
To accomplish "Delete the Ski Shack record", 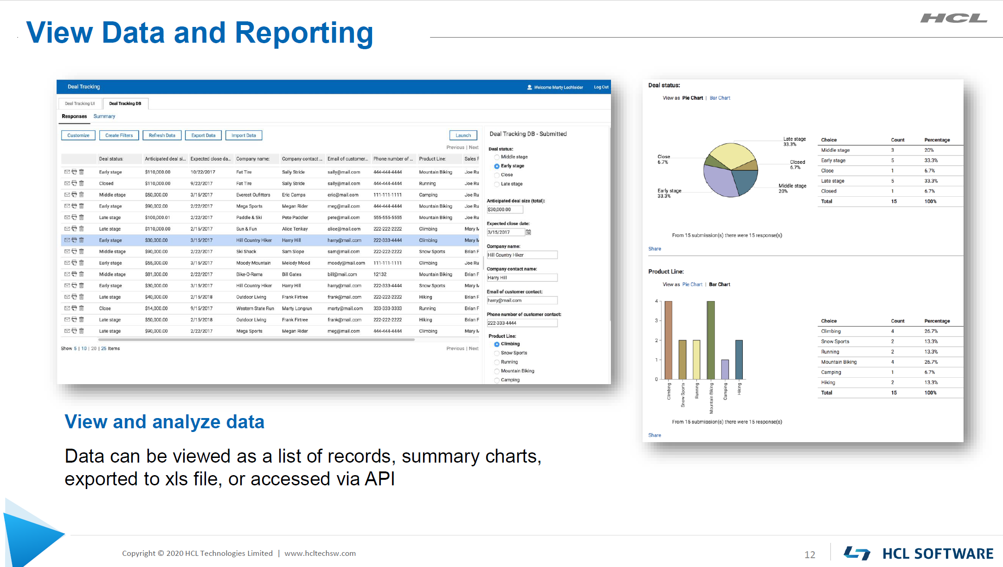I will [81, 251].
